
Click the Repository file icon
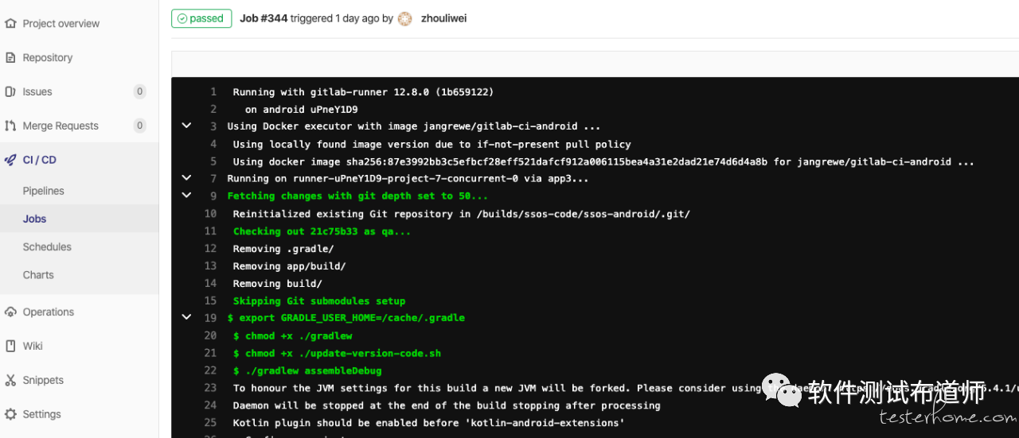tap(10, 58)
